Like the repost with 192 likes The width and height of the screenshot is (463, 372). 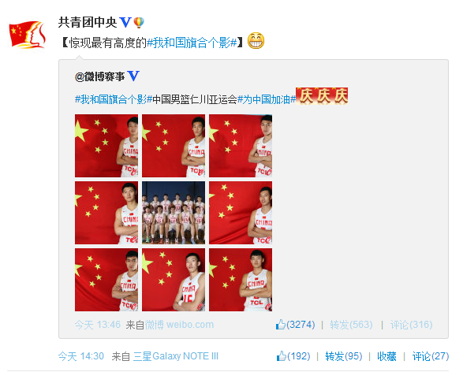(293, 356)
